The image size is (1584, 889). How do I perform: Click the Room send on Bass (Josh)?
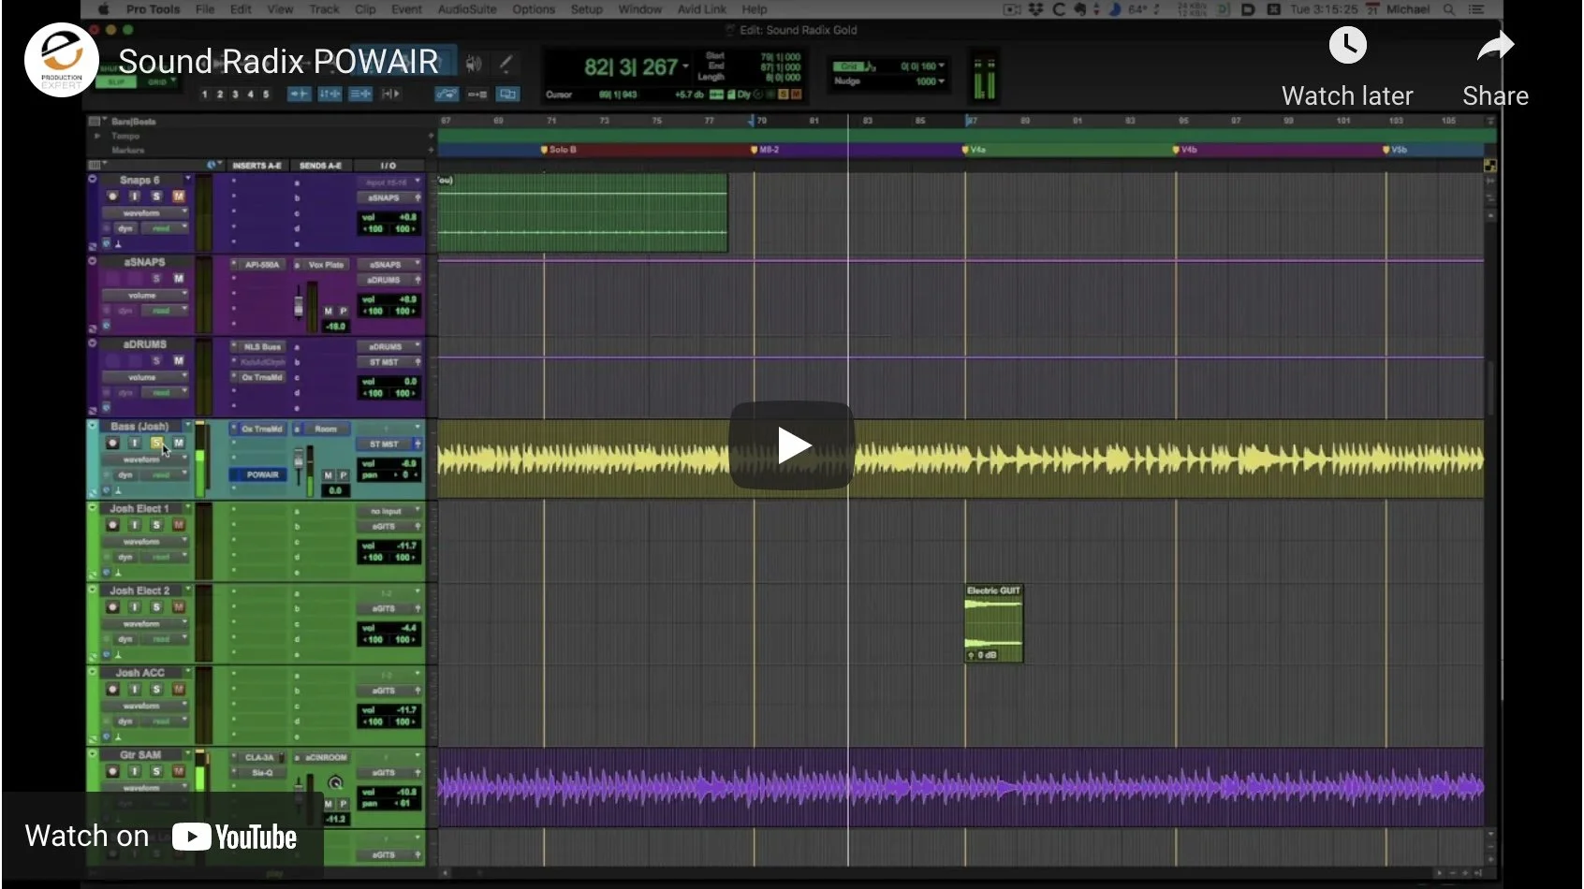coord(324,430)
